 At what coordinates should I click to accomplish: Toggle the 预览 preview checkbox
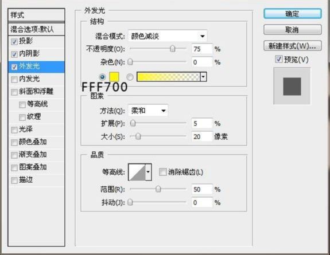click(279, 59)
